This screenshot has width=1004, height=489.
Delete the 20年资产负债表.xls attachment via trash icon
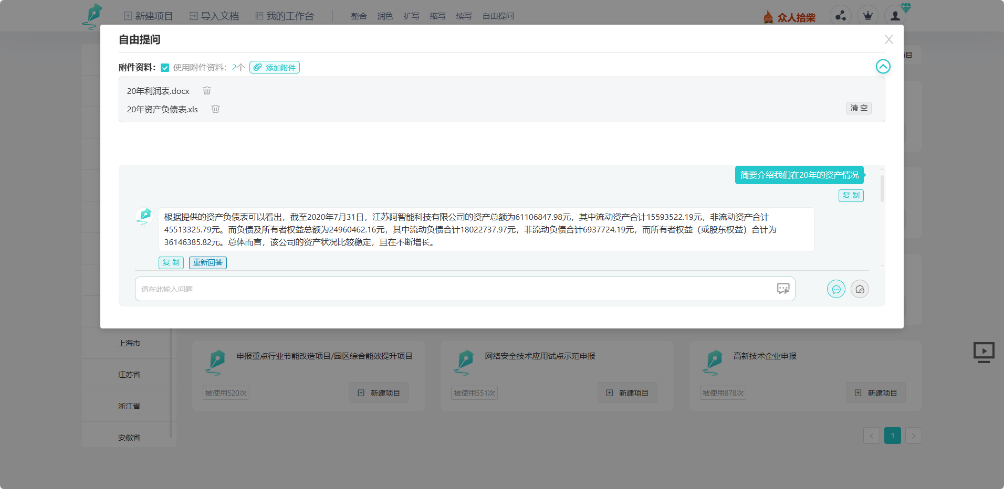point(215,109)
